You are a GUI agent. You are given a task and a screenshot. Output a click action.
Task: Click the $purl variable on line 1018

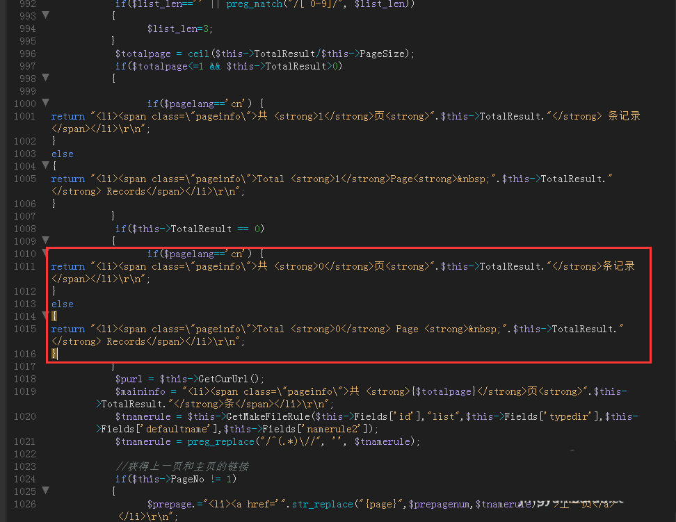(129, 379)
